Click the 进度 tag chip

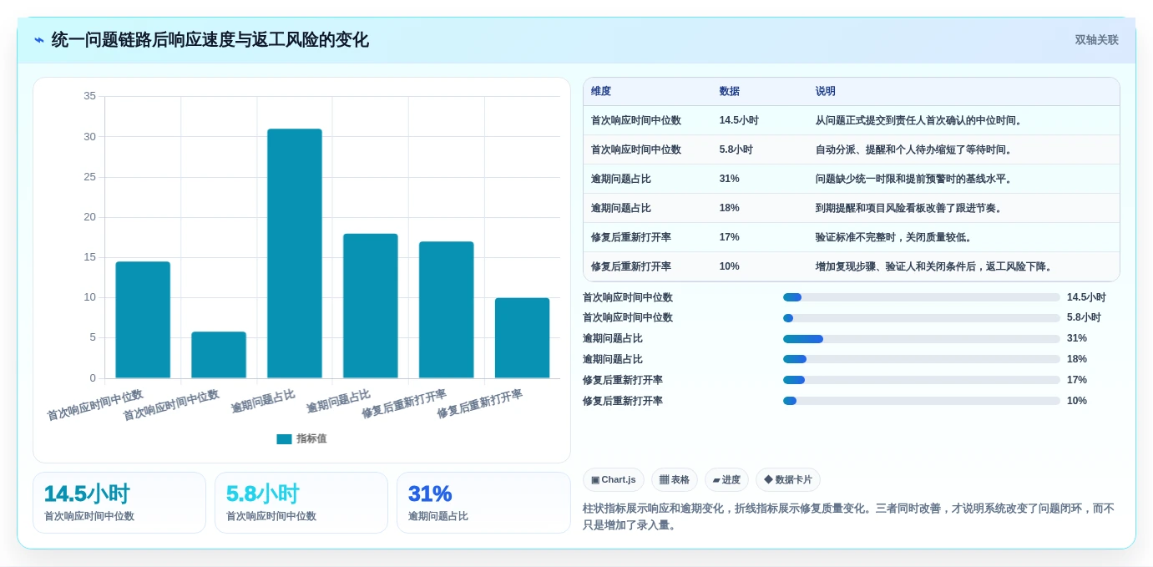pos(726,480)
